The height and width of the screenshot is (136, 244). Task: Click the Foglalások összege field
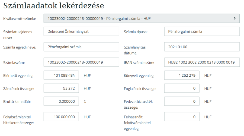pos(182,88)
